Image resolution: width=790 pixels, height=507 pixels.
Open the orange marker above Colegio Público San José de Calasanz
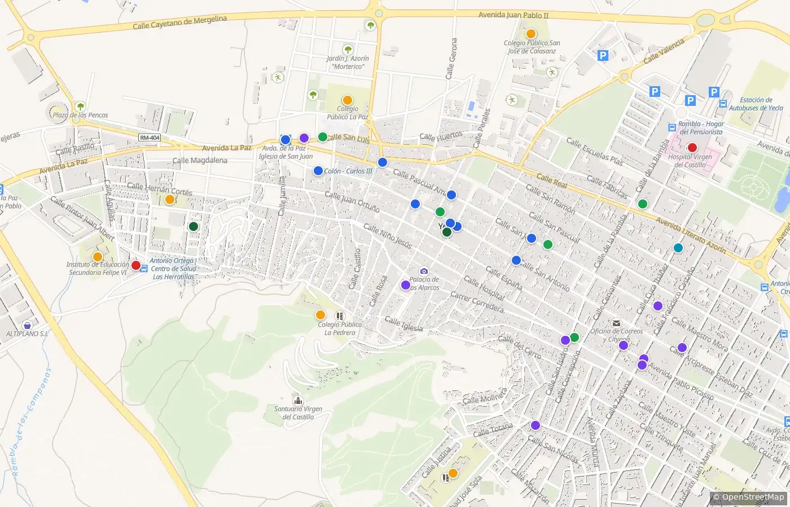pos(531,34)
